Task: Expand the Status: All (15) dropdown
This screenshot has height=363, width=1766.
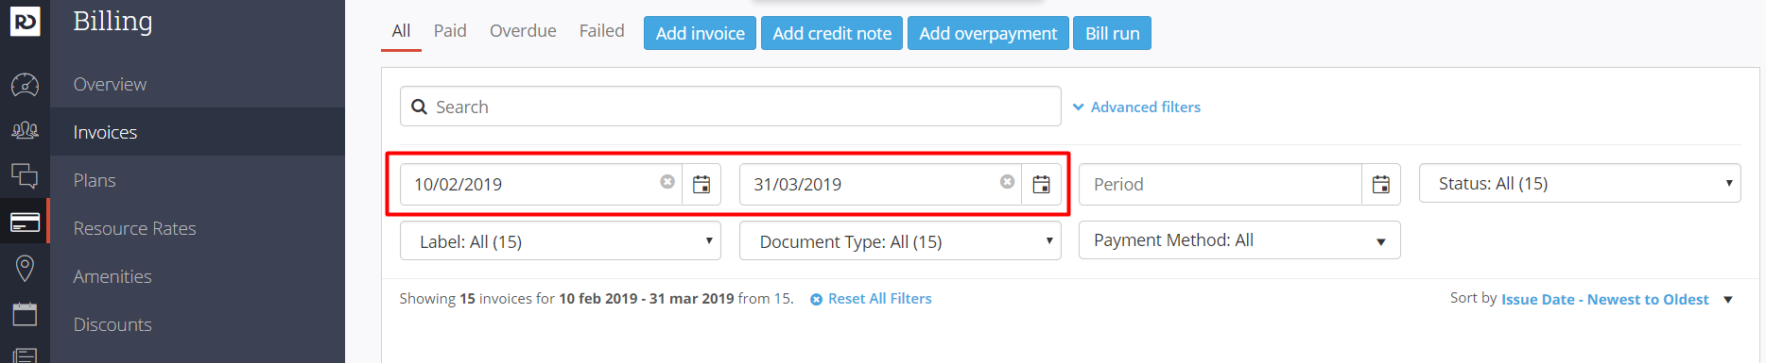Action: click(1580, 183)
